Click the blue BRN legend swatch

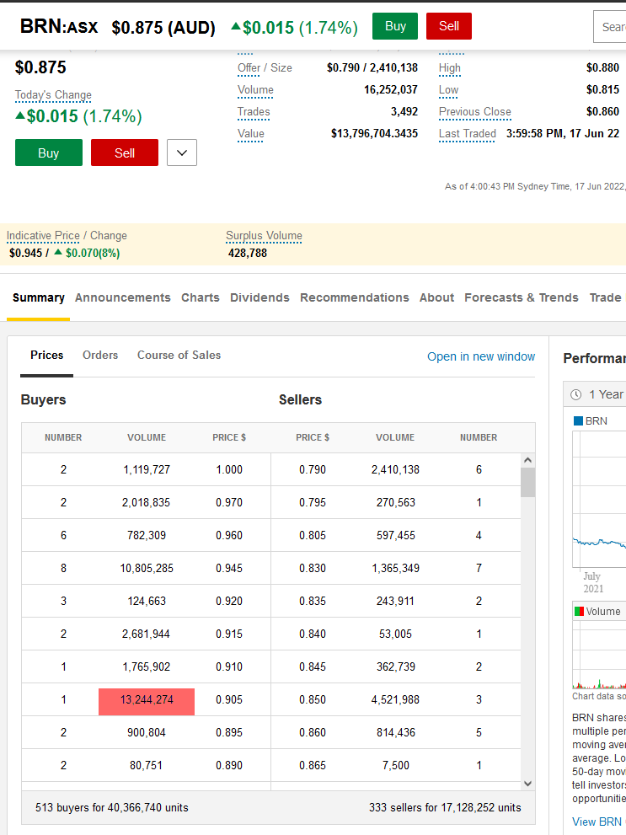coord(578,421)
